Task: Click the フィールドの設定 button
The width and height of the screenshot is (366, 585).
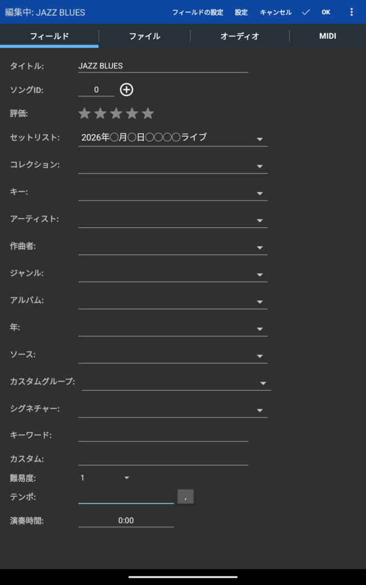Action: (x=197, y=12)
